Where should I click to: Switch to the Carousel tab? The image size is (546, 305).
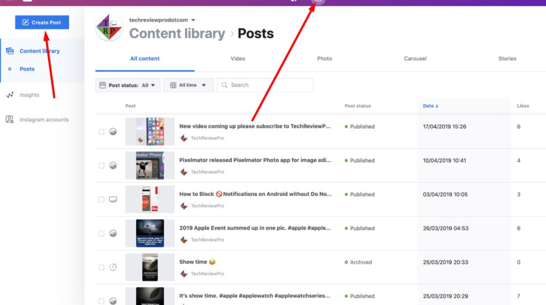415,59
